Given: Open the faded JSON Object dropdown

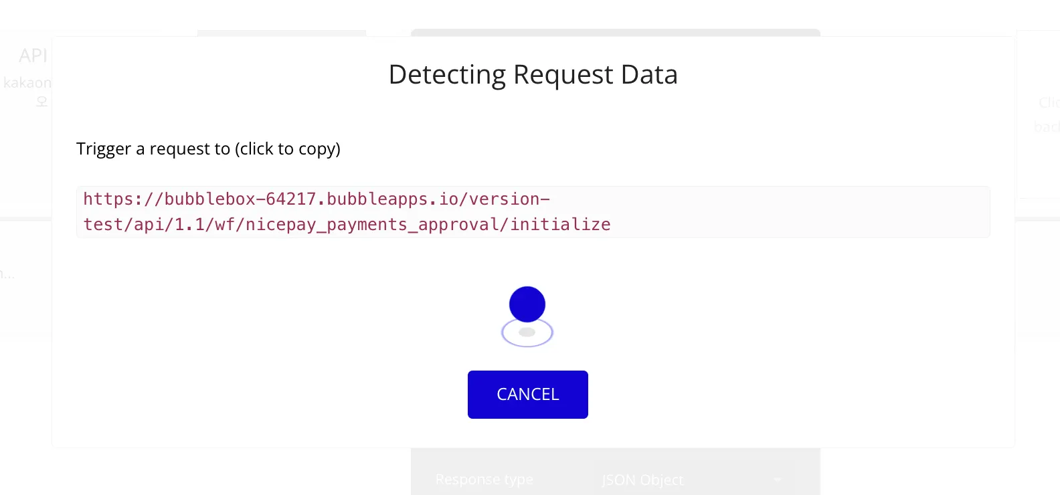Looking at the screenshot, I should tap(689, 480).
